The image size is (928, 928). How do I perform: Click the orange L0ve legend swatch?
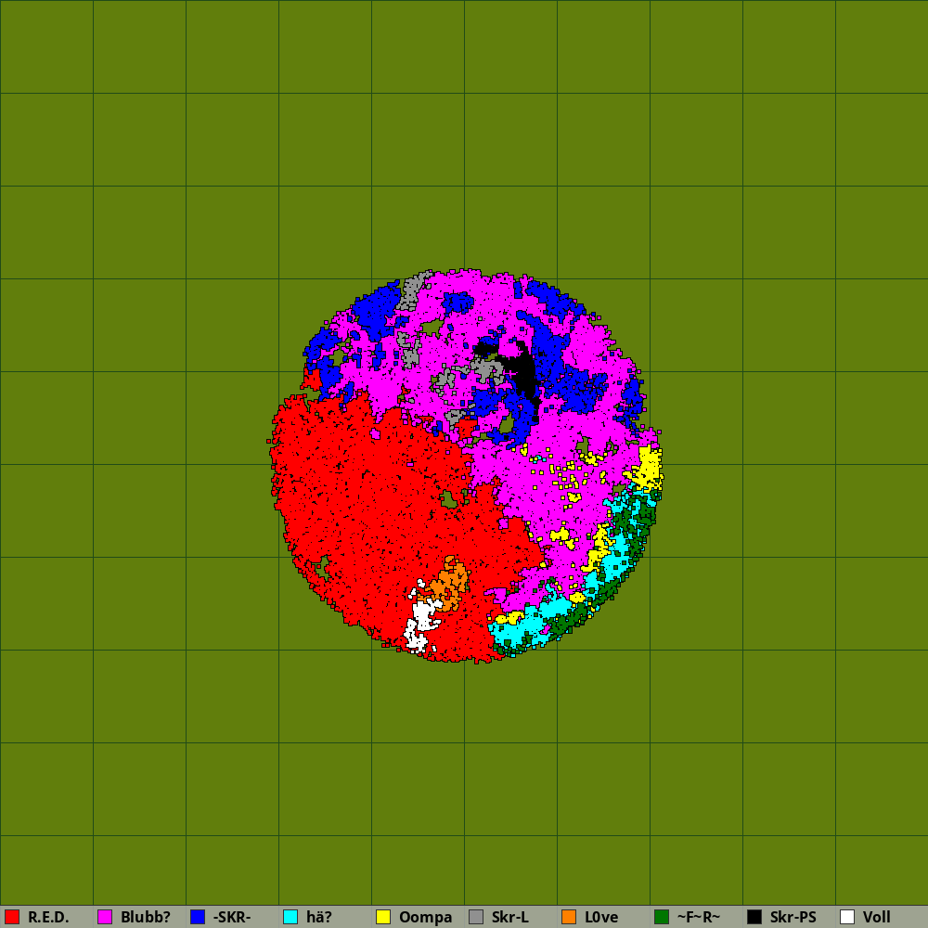[x=569, y=917]
